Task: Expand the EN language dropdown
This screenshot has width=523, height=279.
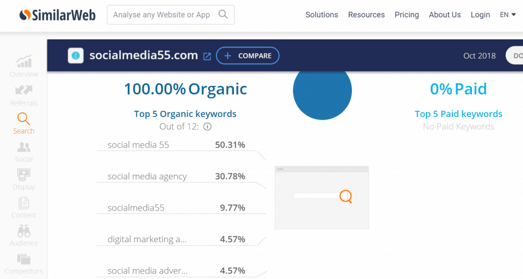Action: tap(508, 15)
